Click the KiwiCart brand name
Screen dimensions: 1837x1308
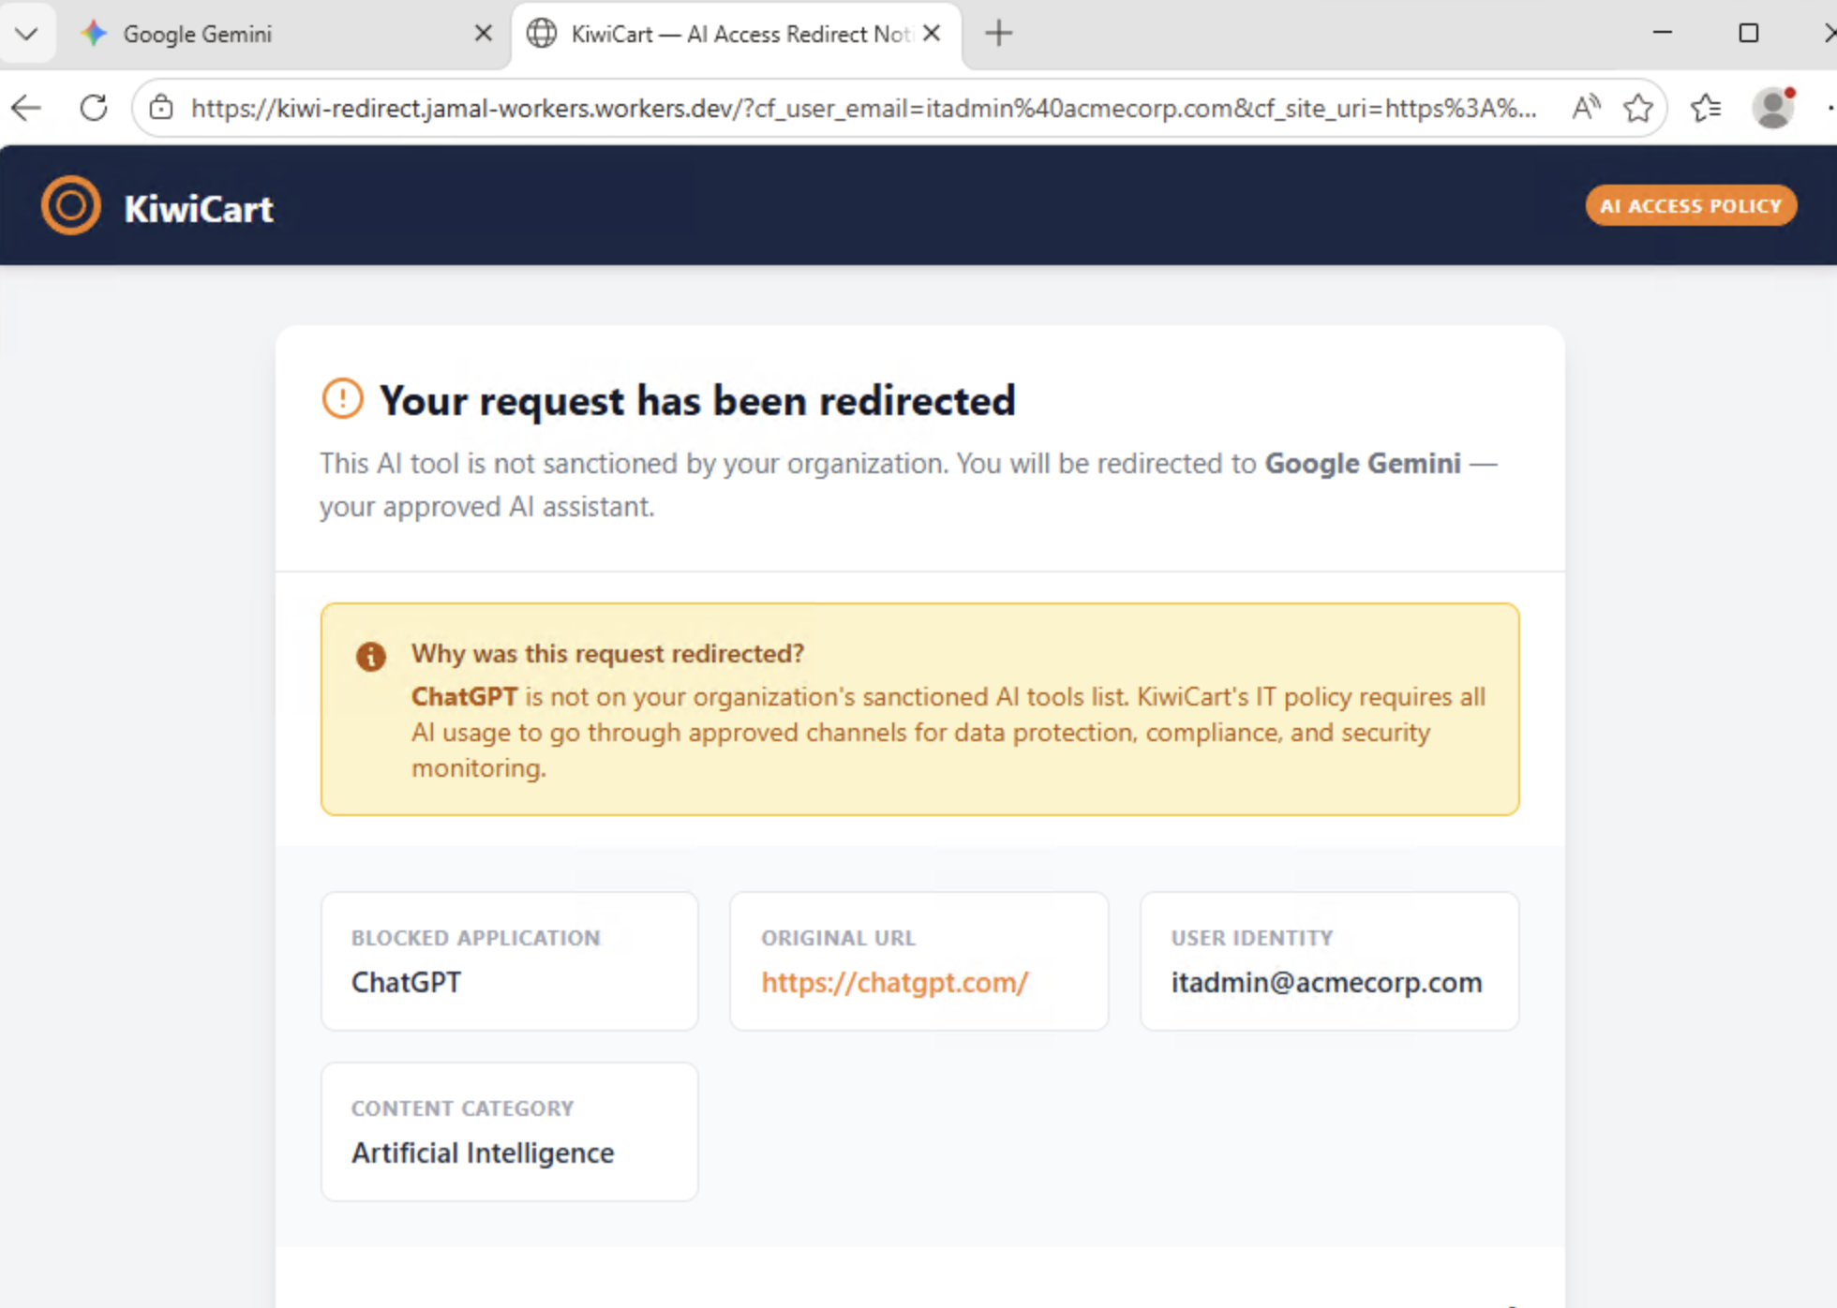pyautogui.click(x=199, y=209)
